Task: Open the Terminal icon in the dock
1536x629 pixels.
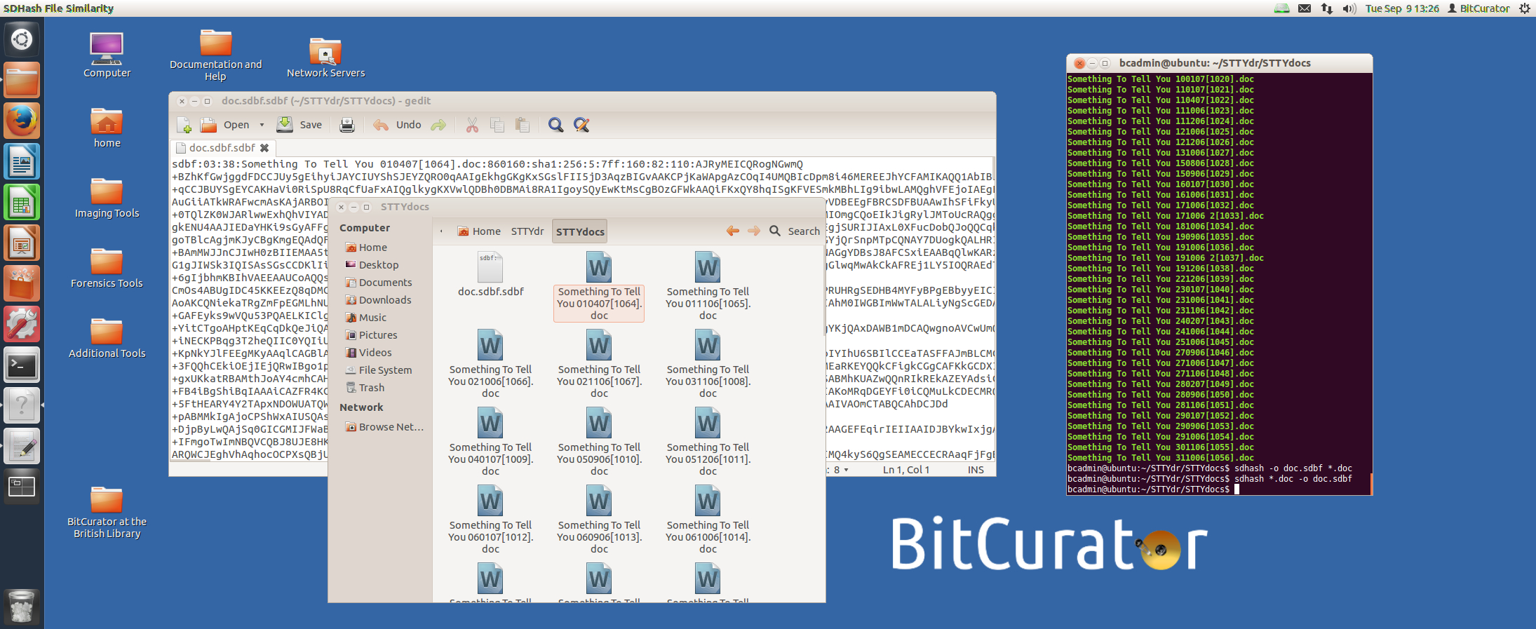Action: click(x=22, y=365)
